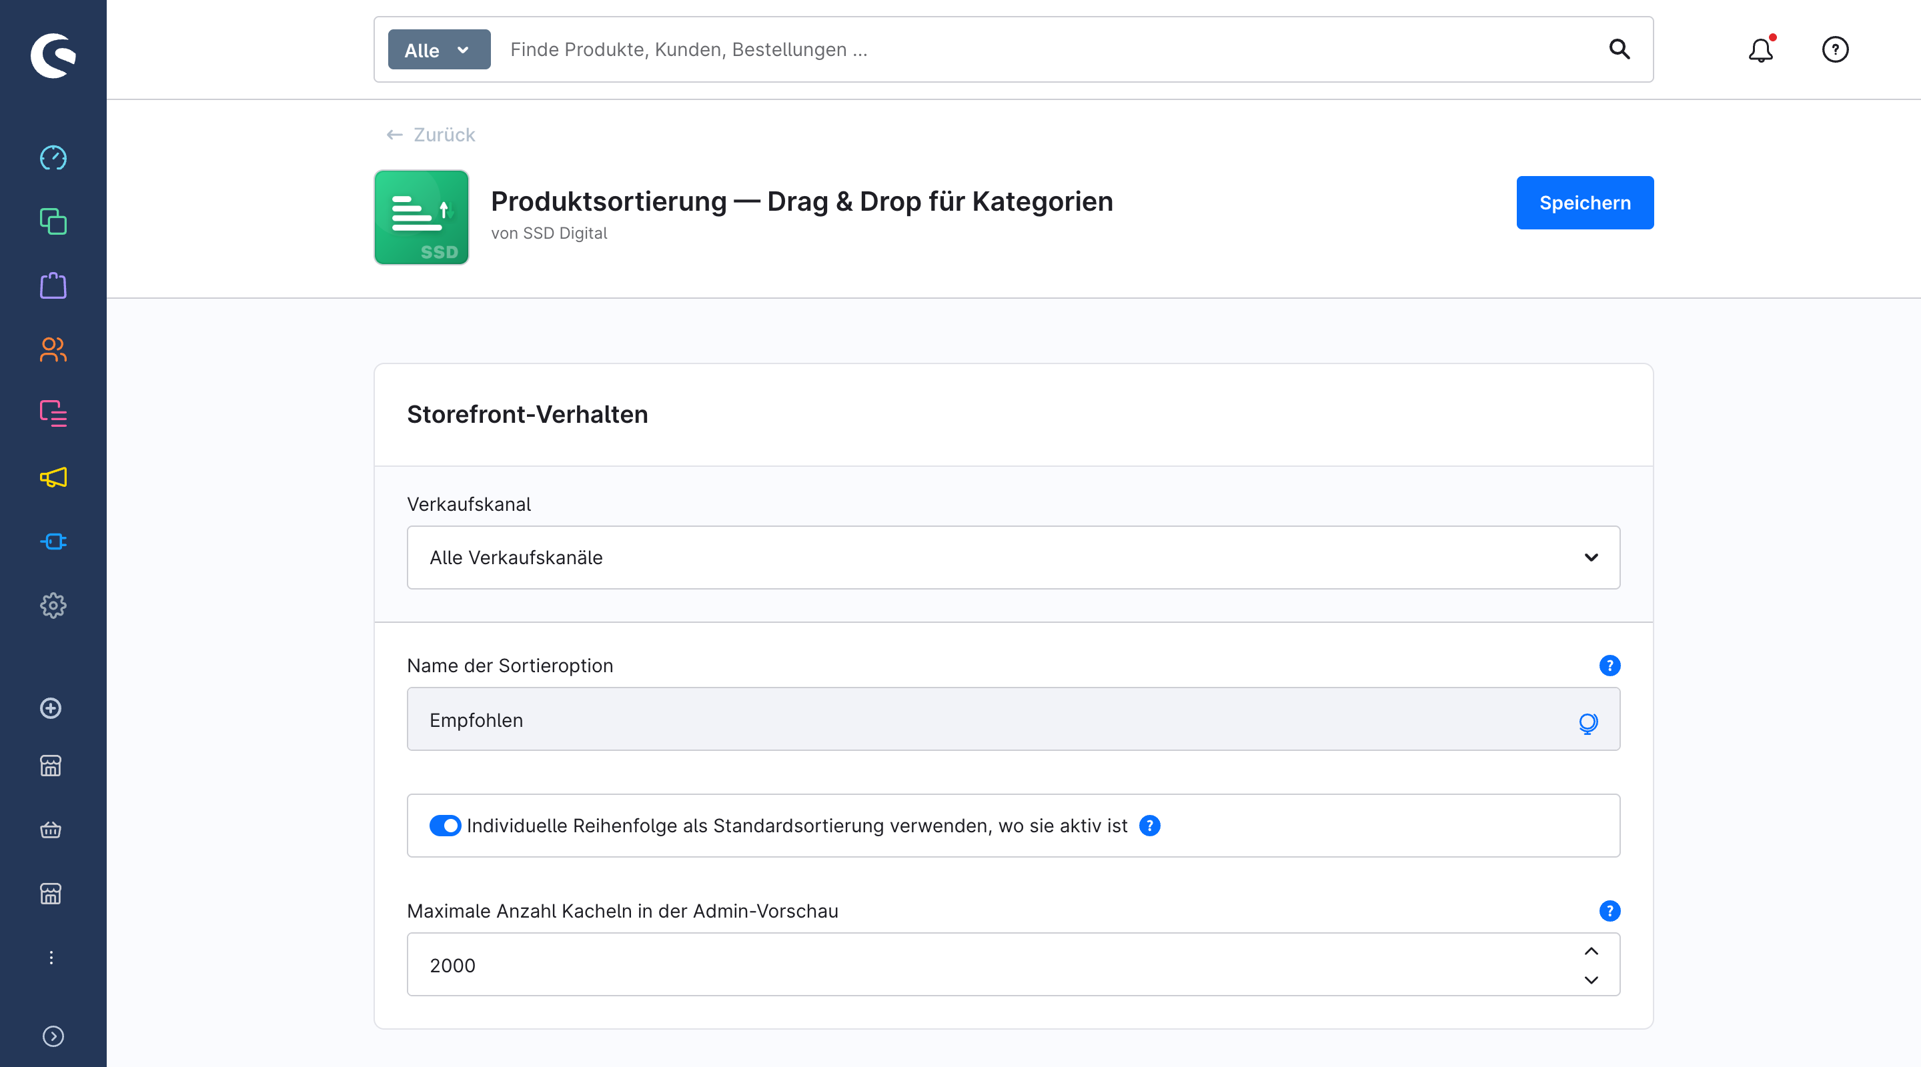This screenshot has height=1067, width=1921.
Task: Open the Marketing megaphone icon
Action: (x=53, y=477)
